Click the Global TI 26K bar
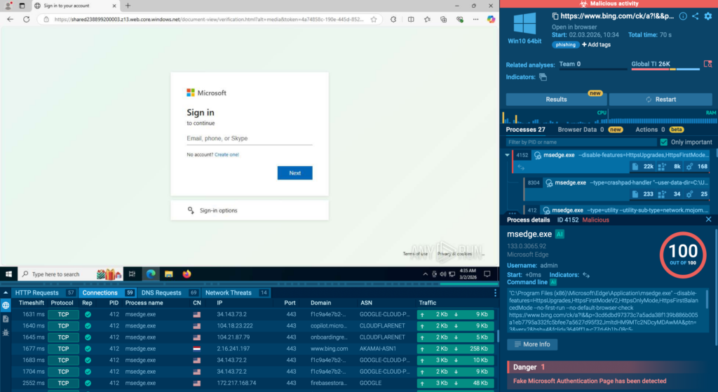The height and width of the screenshot is (392, 718). click(665, 65)
